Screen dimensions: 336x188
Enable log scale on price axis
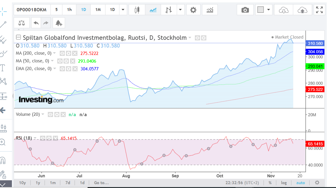[x=284, y=183]
